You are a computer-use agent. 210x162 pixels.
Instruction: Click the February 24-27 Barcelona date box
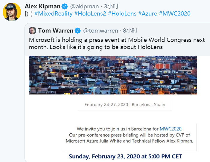pyautogui.click(x=125, y=105)
